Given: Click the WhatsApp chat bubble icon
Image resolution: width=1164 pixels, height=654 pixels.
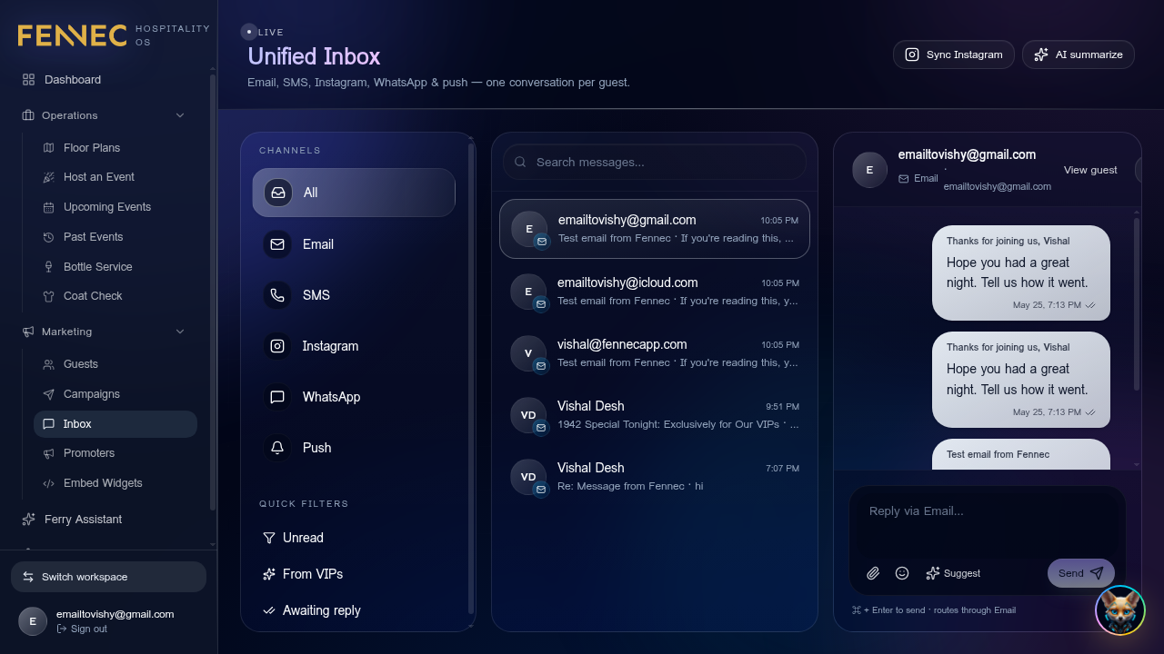Looking at the screenshot, I should (277, 397).
